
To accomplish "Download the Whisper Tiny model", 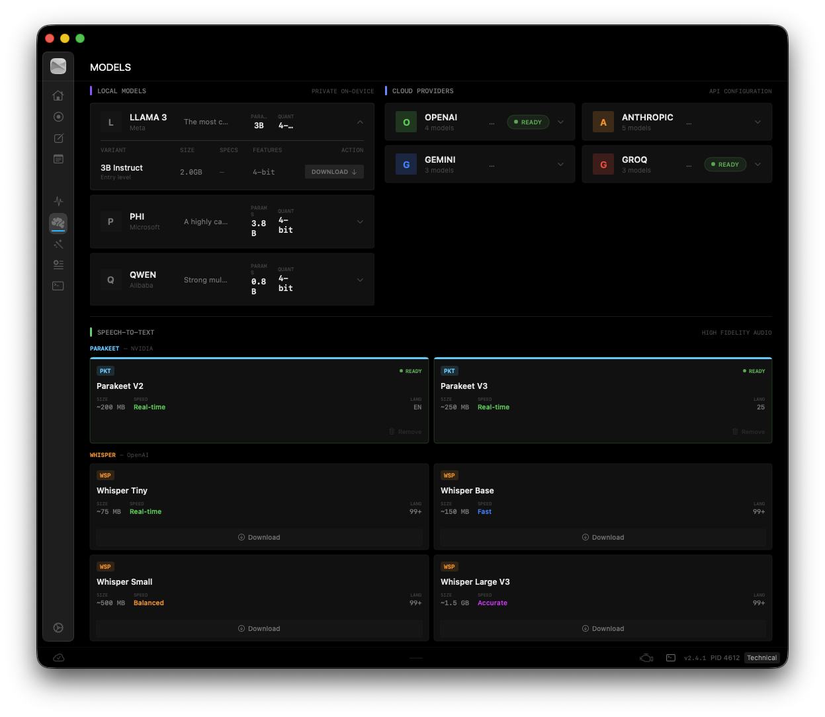I will (x=259, y=537).
